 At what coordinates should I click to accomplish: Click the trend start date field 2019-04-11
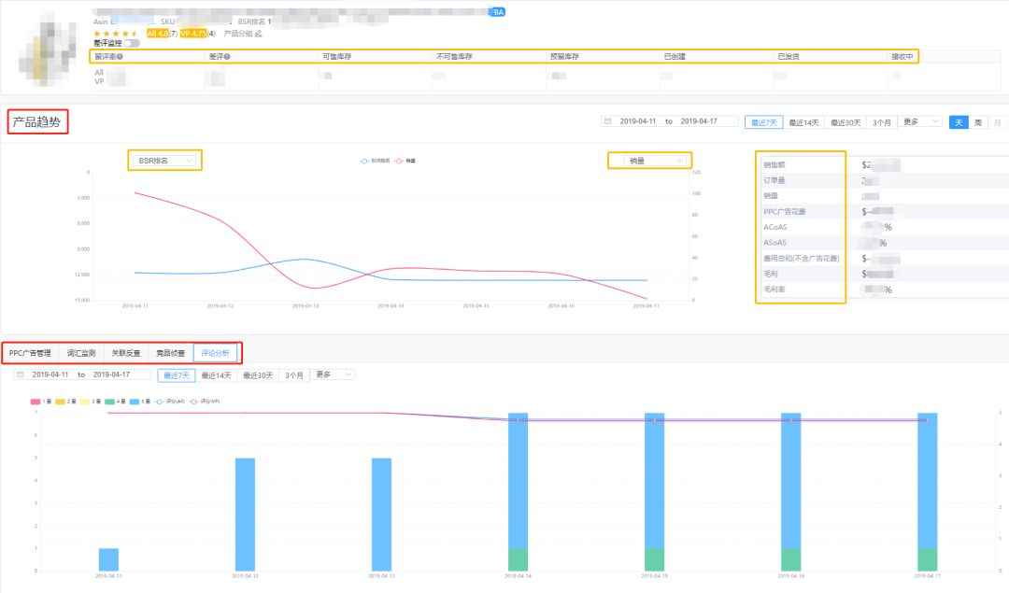[638, 121]
